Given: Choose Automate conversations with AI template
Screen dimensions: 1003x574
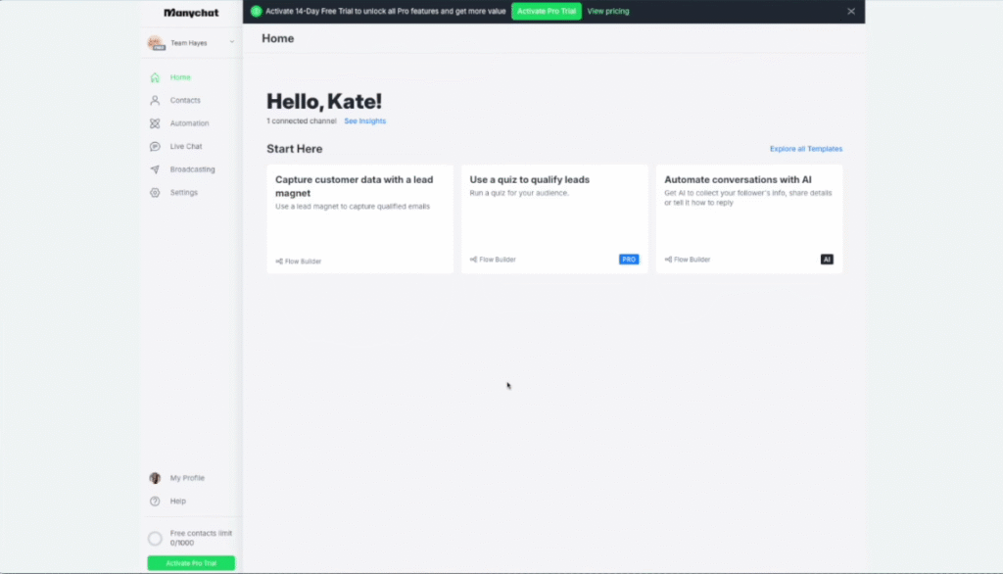Looking at the screenshot, I should click(x=748, y=218).
